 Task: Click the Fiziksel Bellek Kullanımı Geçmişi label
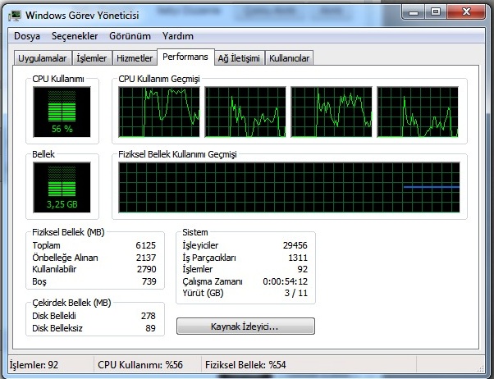click(177, 154)
